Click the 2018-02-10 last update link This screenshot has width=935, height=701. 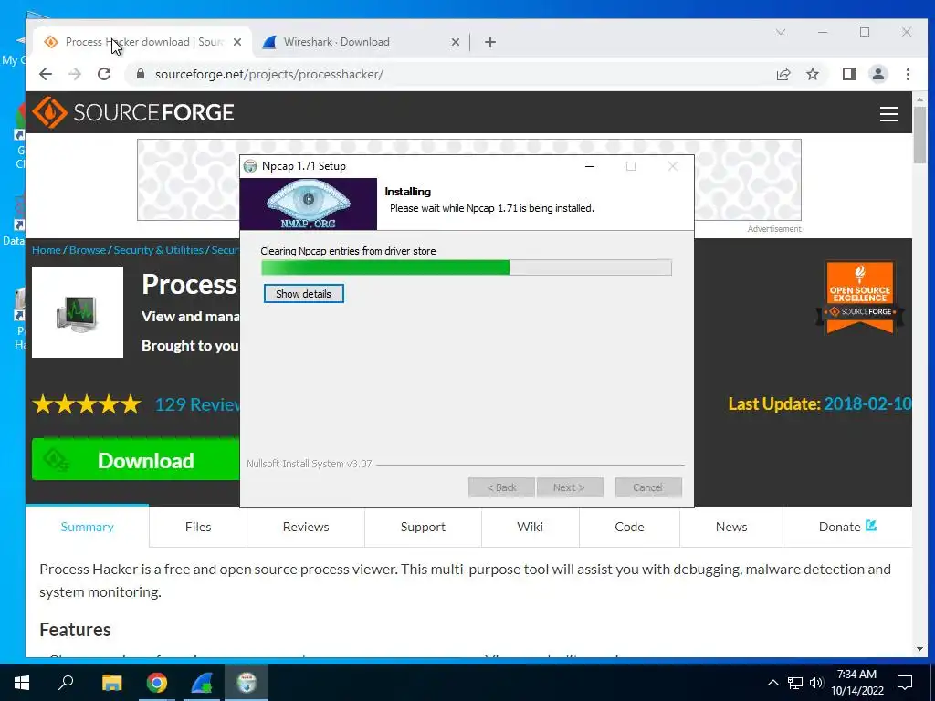(x=867, y=403)
